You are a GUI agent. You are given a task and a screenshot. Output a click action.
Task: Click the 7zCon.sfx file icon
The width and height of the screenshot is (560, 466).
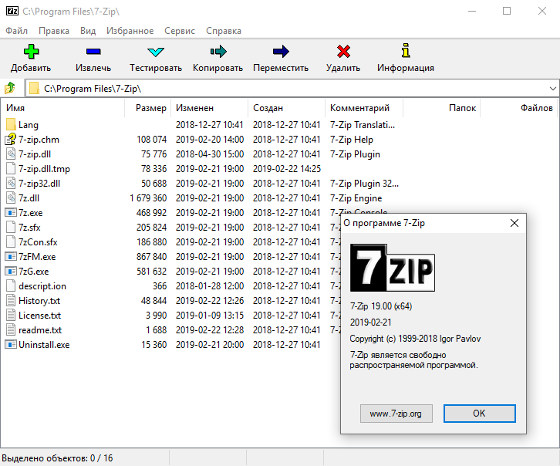11,241
